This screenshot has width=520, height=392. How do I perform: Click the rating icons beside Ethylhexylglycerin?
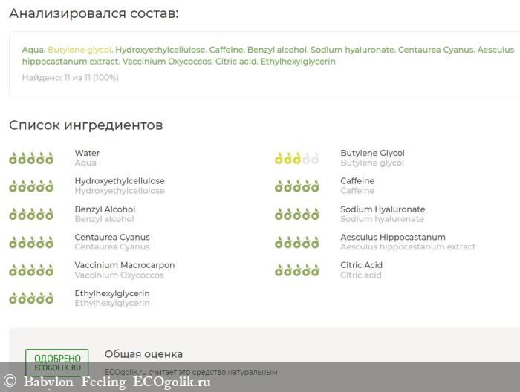[x=31, y=298]
